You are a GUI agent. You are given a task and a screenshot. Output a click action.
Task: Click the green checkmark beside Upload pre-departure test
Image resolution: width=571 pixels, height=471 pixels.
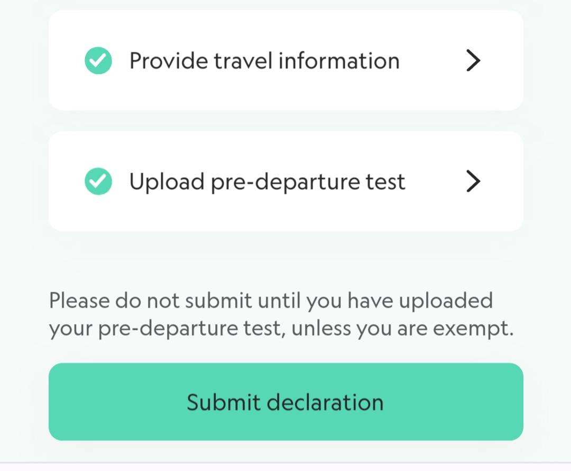click(x=98, y=181)
